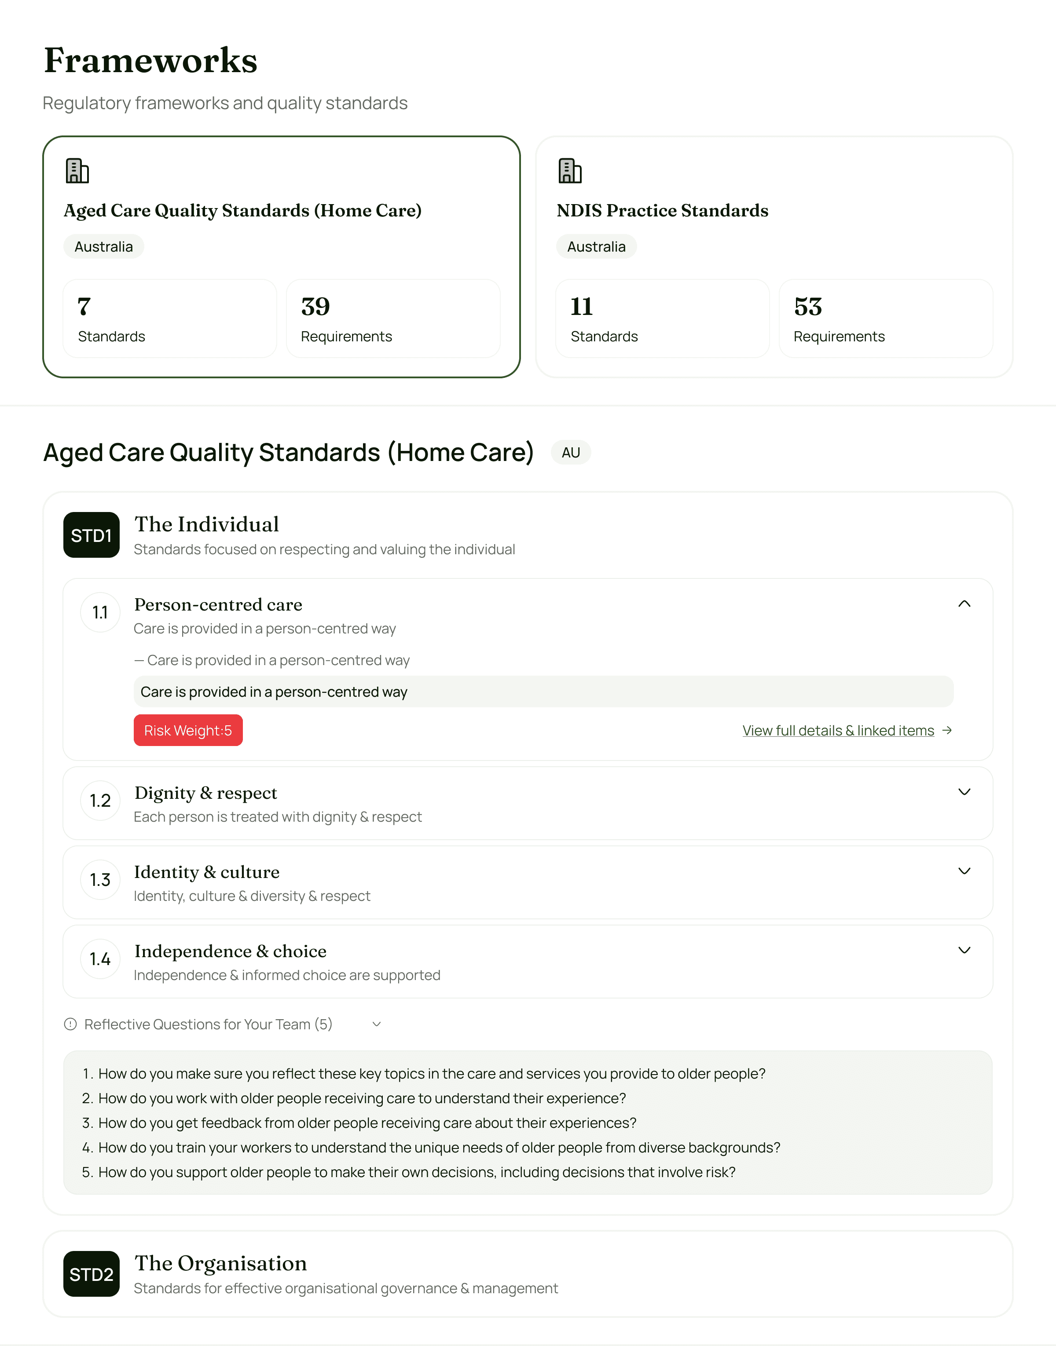Expand the Independence & choice requirement
Image resolution: width=1056 pixels, height=1346 pixels.
(x=965, y=951)
